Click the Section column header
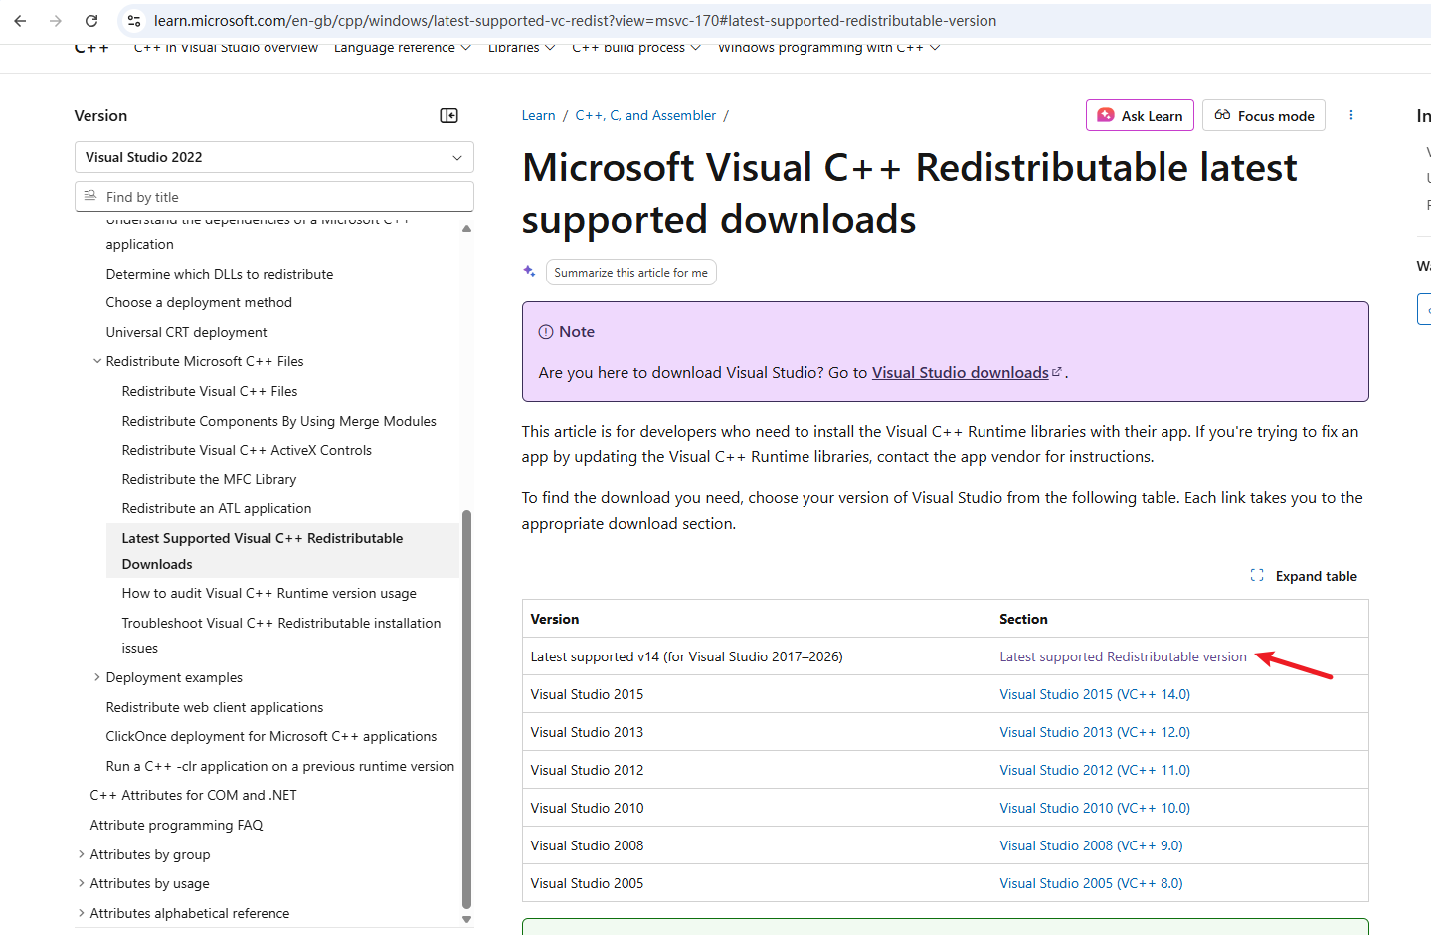This screenshot has height=935, width=1431. [1023, 619]
